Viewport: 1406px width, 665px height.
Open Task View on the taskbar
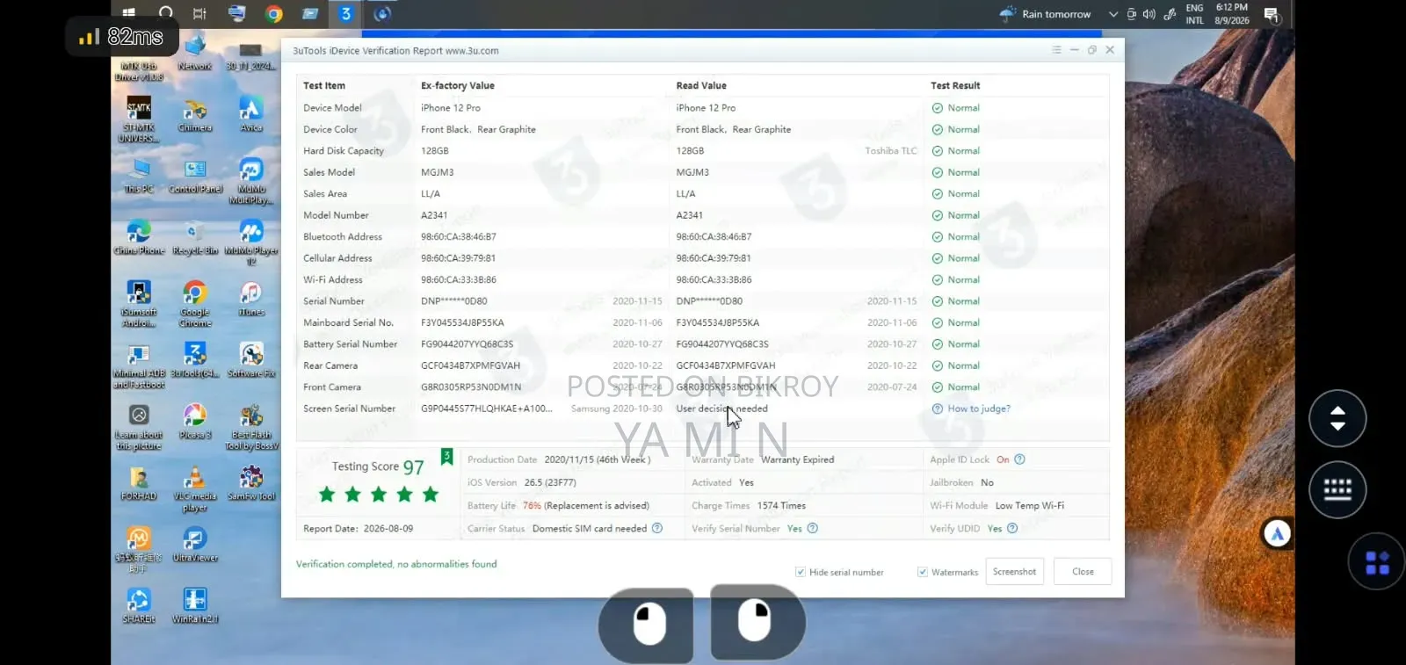click(x=199, y=13)
